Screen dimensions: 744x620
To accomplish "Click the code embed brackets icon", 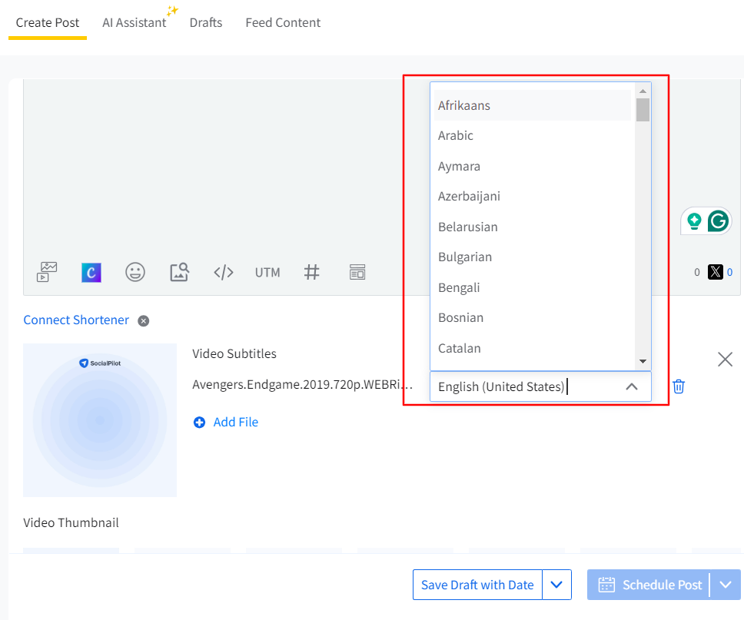I will (223, 272).
